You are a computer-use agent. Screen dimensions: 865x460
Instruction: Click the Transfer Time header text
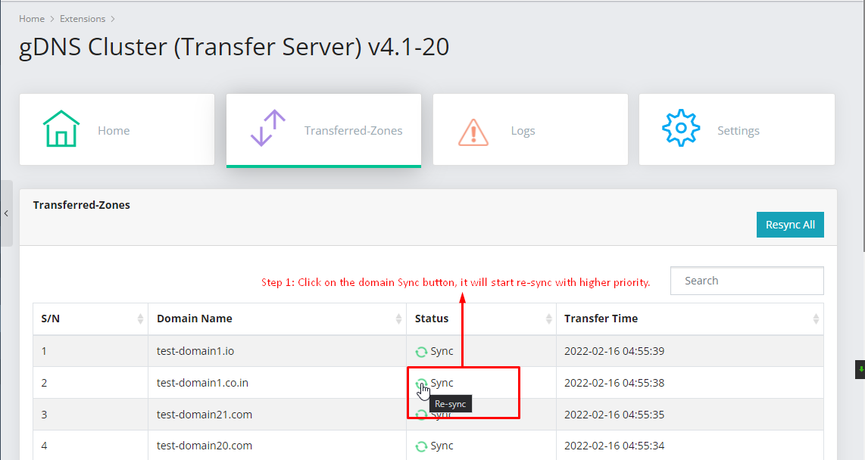click(x=601, y=319)
